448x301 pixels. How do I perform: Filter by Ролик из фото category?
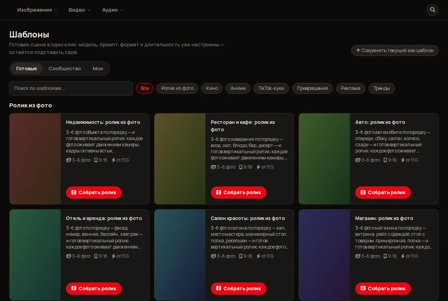177,88
